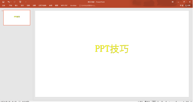
Task: Click the Redo/Repeat icon
Action: 15,2
